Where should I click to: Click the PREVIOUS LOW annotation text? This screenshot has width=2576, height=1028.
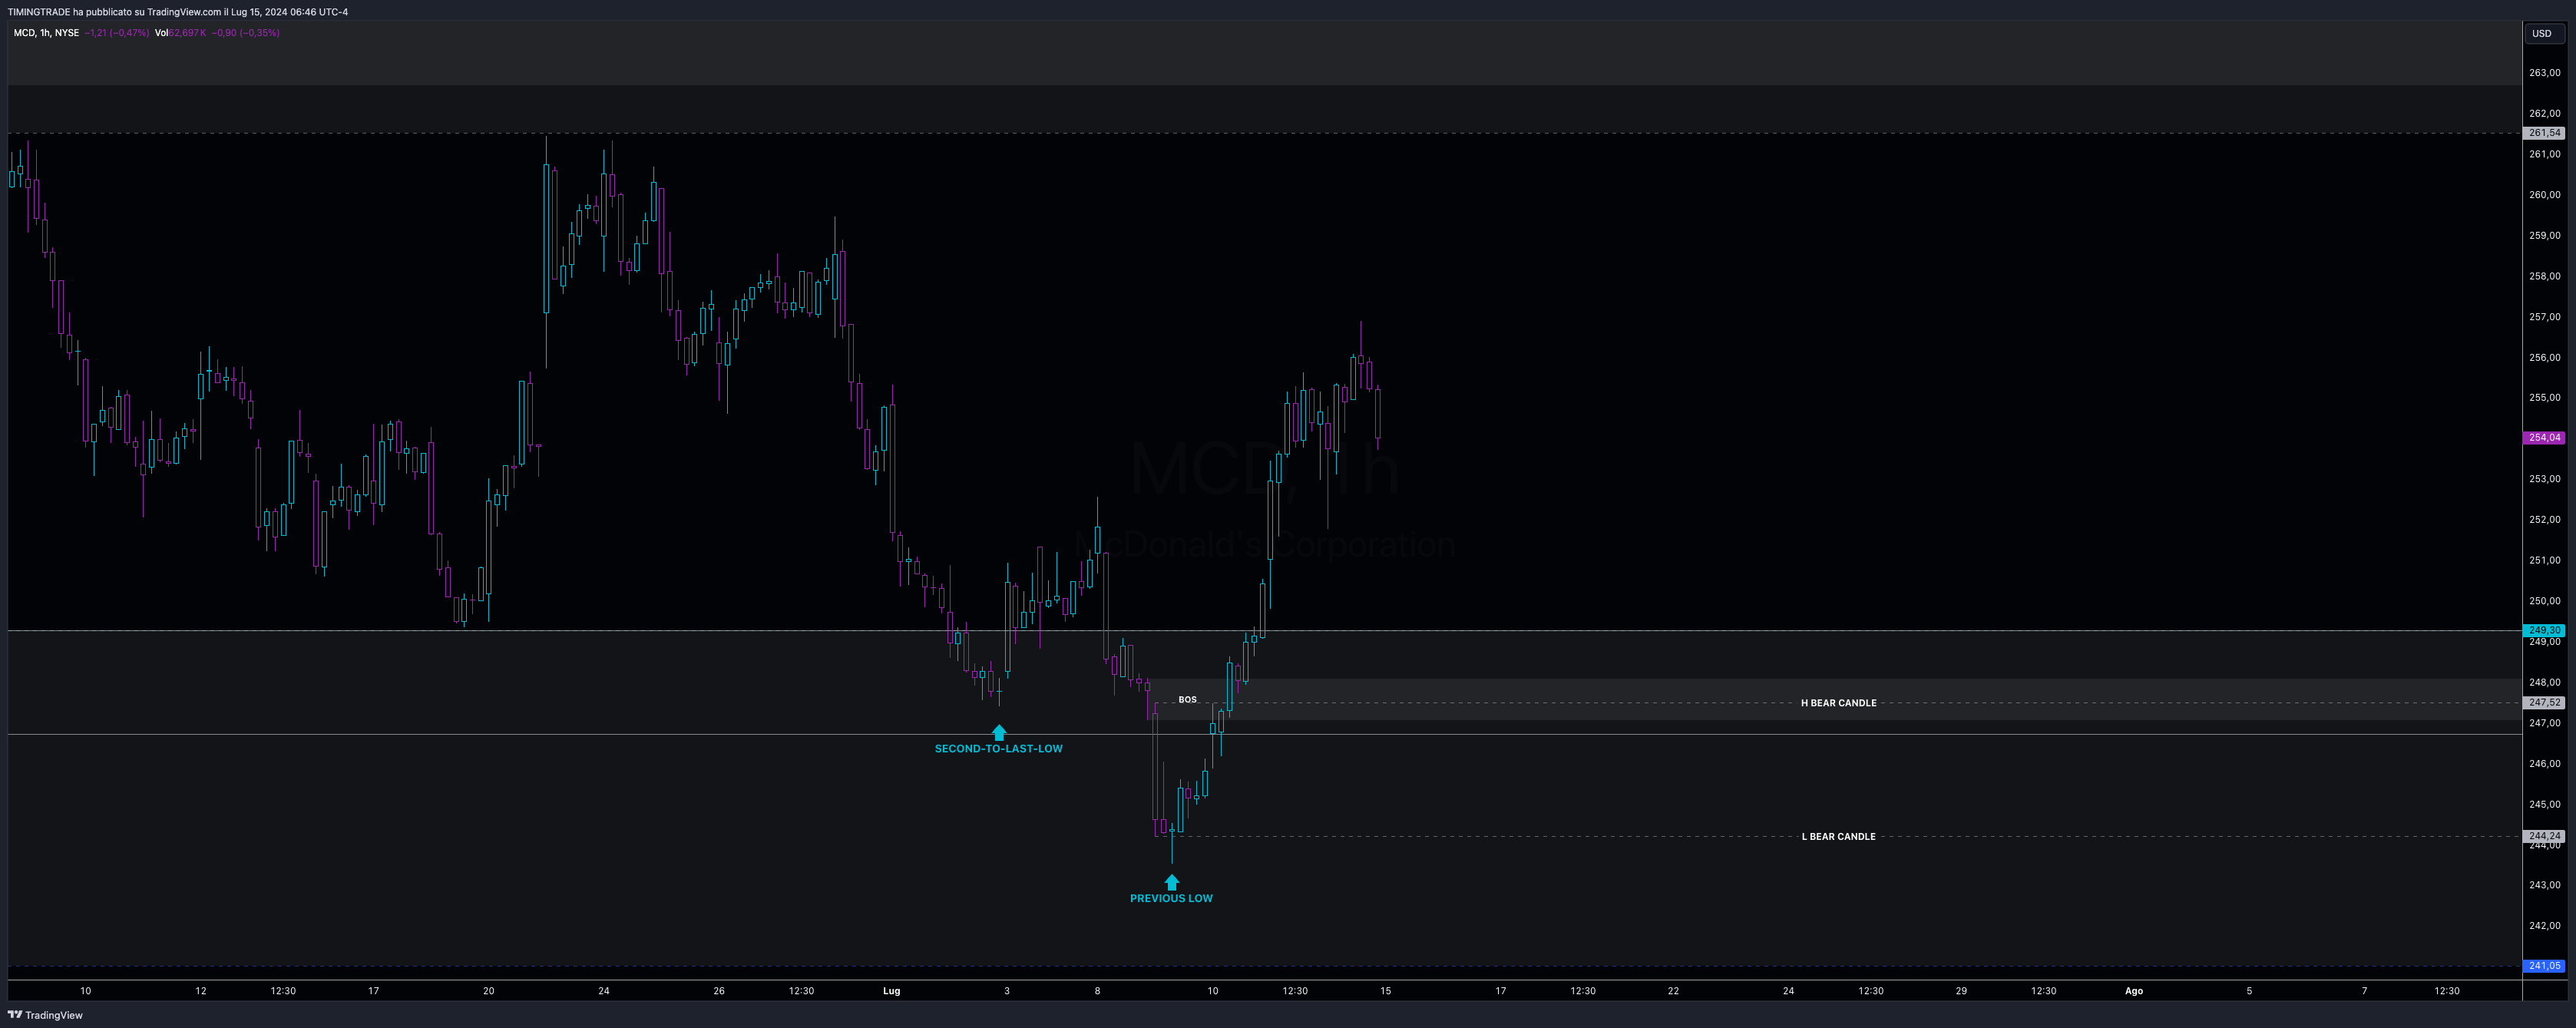pos(1171,898)
